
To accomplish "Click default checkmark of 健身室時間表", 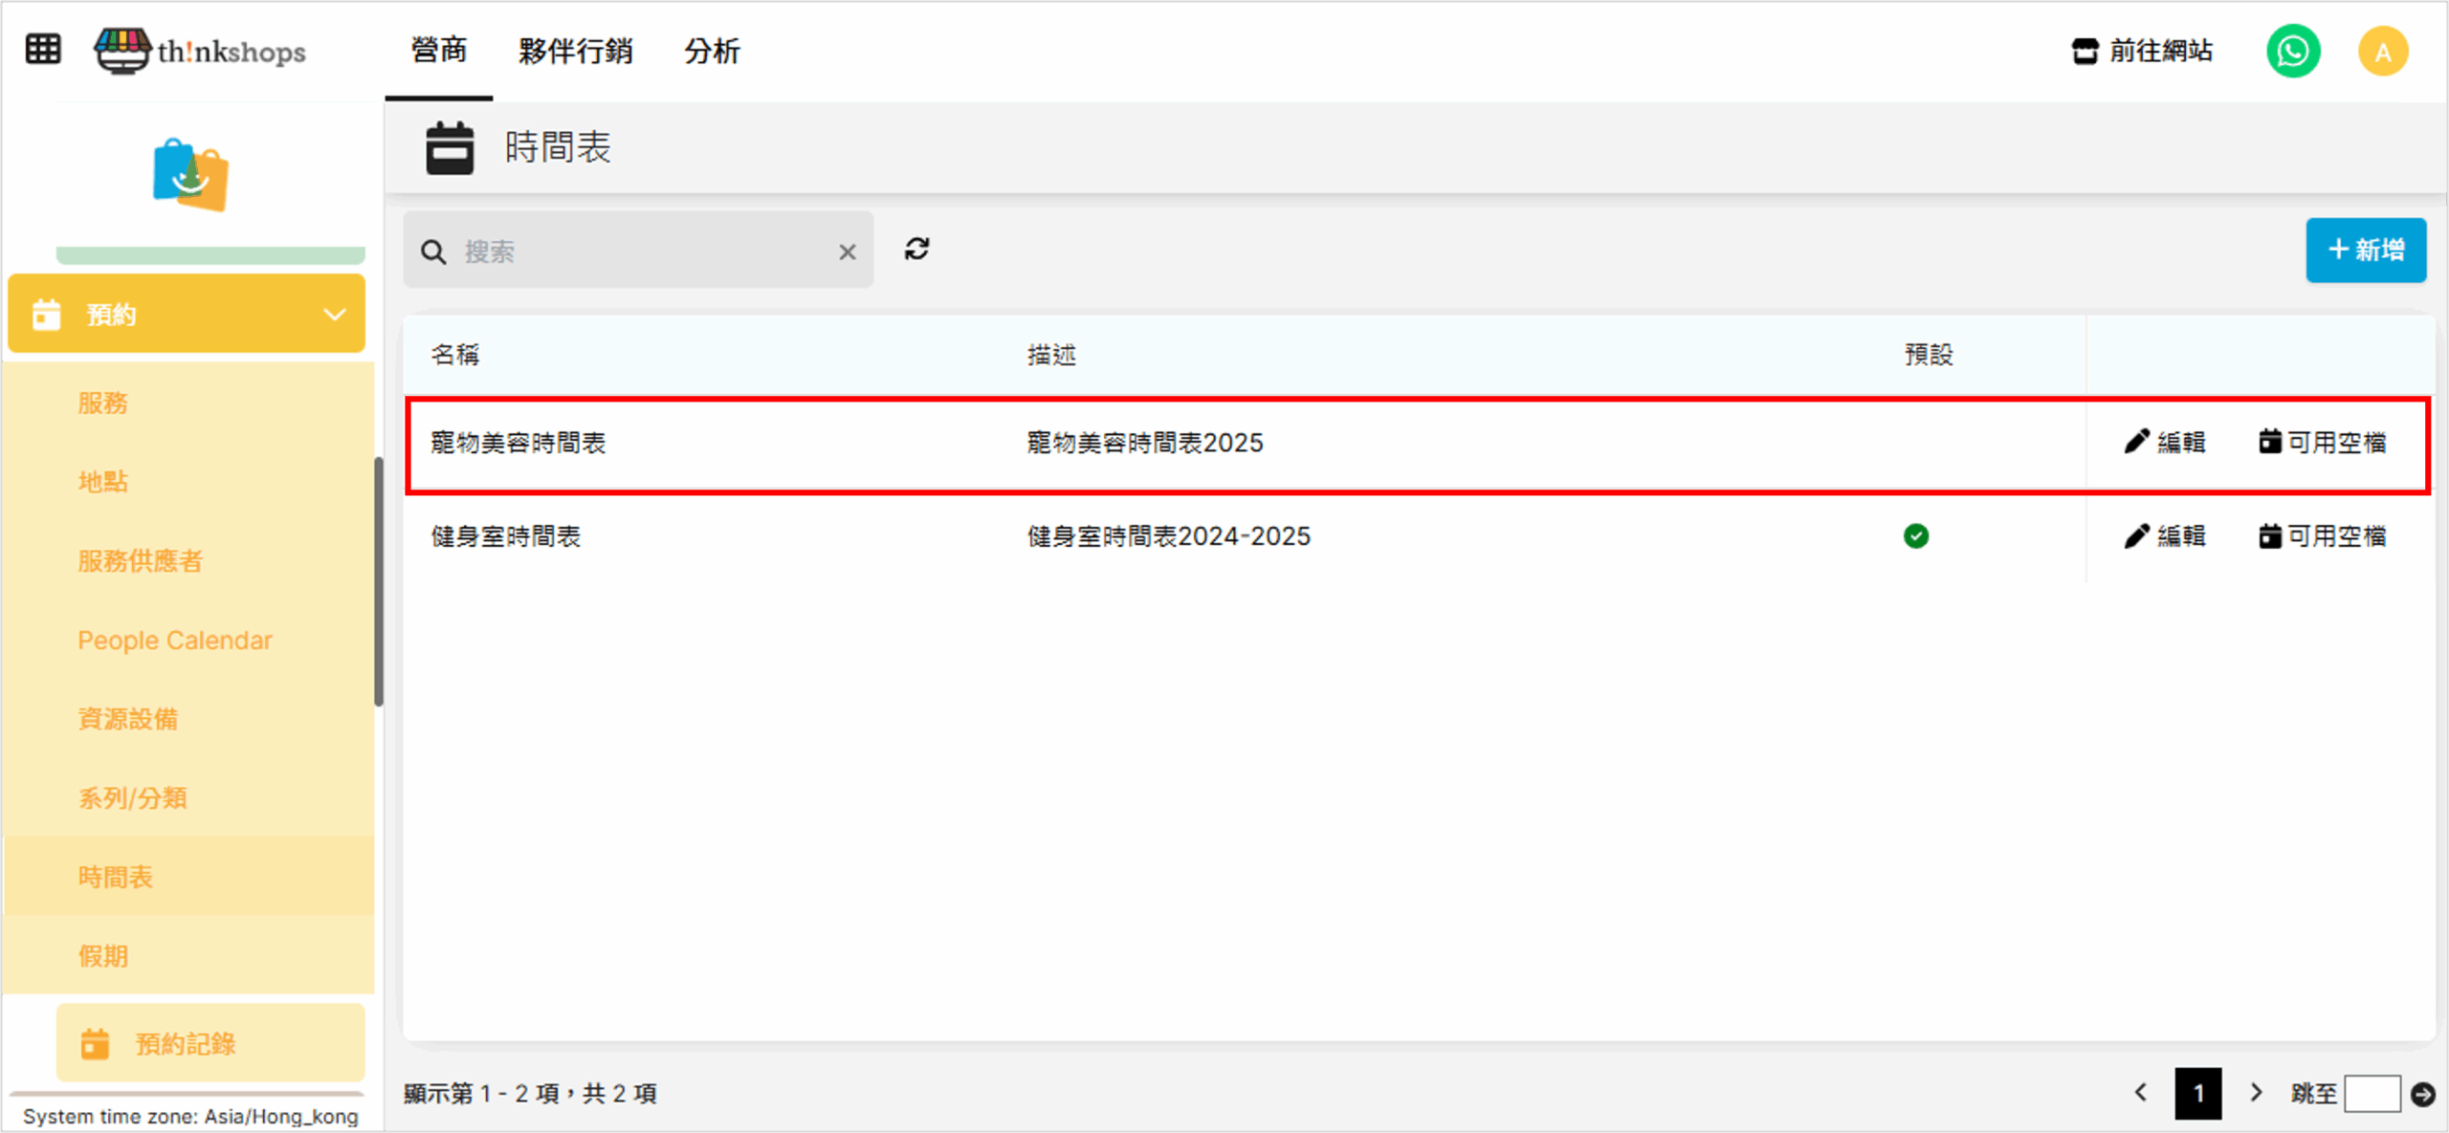I will pyautogui.click(x=1915, y=536).
